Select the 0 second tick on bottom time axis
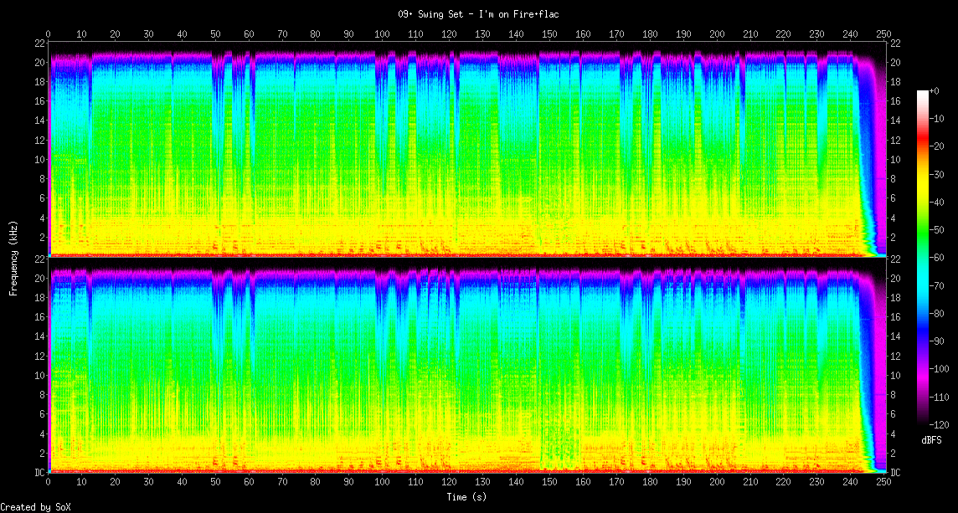The height and width of the screenshot is (513, 958). click(49, 483)
